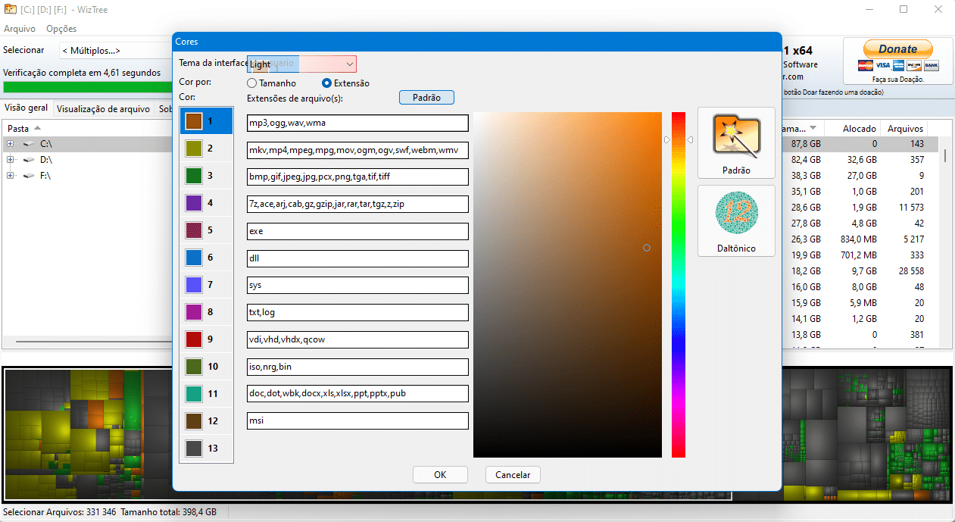Click the C:\ drive icon
955x522 pixels.
(28, 143)
